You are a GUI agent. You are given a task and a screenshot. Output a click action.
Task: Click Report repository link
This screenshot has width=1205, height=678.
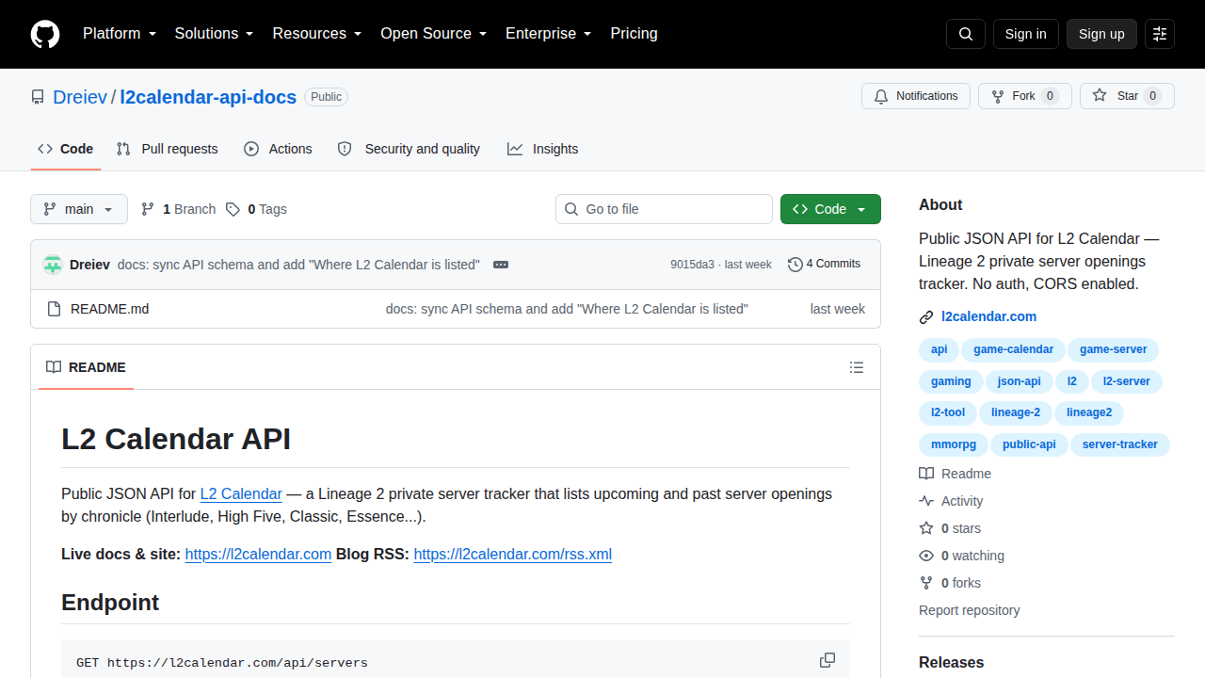pos(969,610)
